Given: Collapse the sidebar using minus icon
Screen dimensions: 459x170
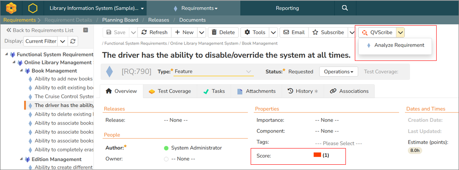Looking at the screenshot, I should point(85,30).
